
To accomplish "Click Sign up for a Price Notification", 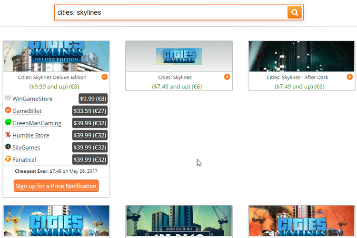I will (x=56, y=186).
